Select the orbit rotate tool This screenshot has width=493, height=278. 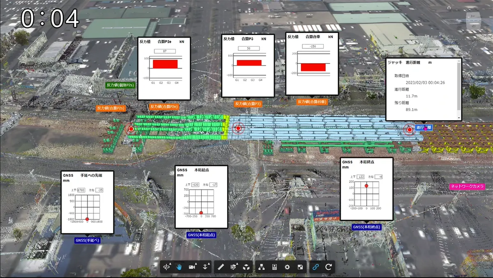(x=166, y=267)
